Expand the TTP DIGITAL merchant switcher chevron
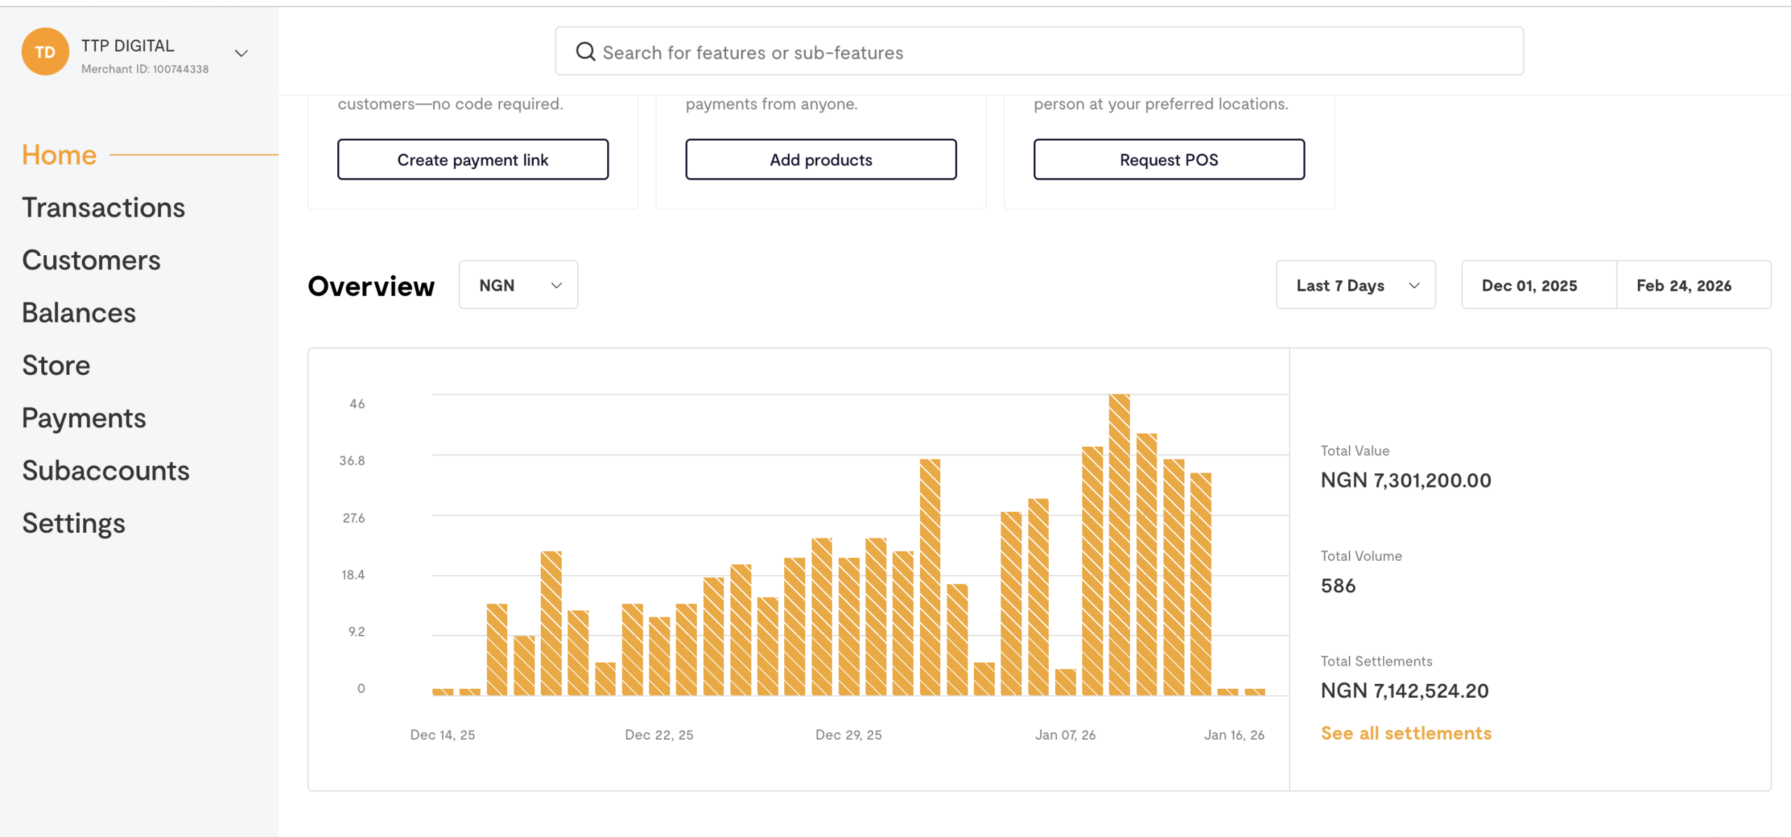Viewport: 1791px width, 837px height. point(241,53)
